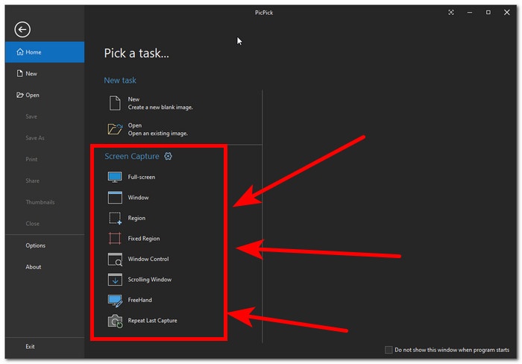Click the back arrow circle button

22,30
